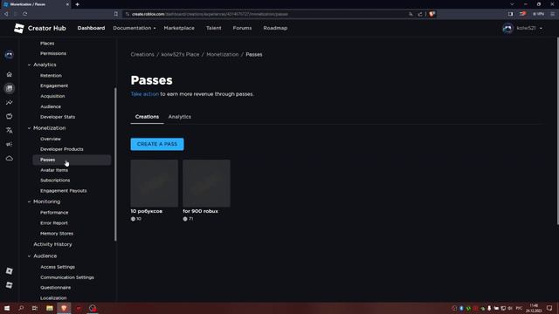Screen dimensions: 559x314
Task: Click the user avatar in left rail
Action: [x=10, y=55]
